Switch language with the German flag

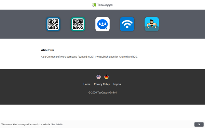point(106,77)
